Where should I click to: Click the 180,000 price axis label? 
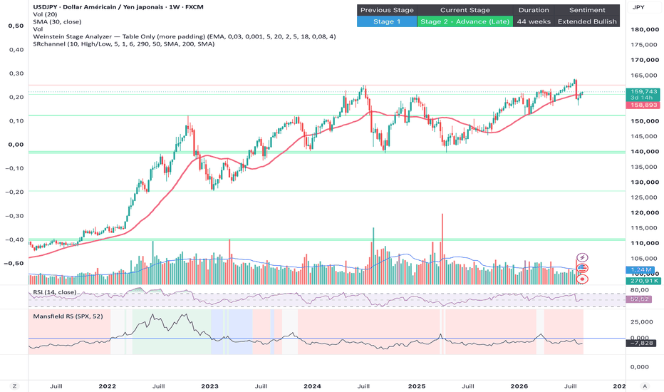645,30
